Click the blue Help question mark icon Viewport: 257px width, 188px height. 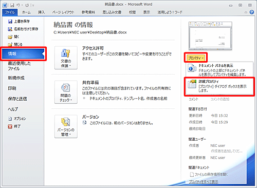(x=251, y=12)
